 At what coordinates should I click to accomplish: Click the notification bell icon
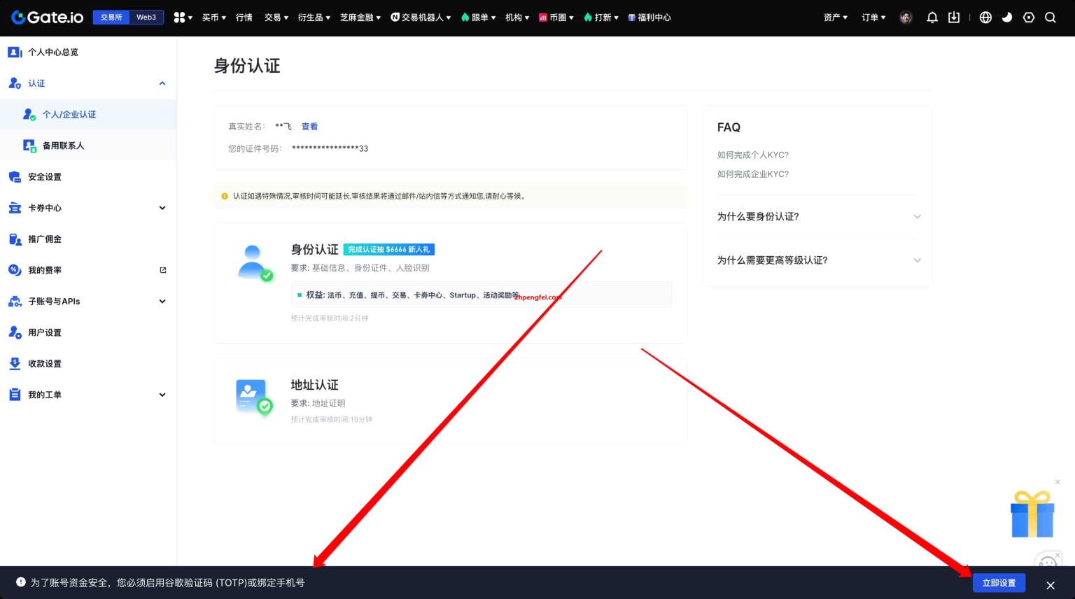(932, 17)
